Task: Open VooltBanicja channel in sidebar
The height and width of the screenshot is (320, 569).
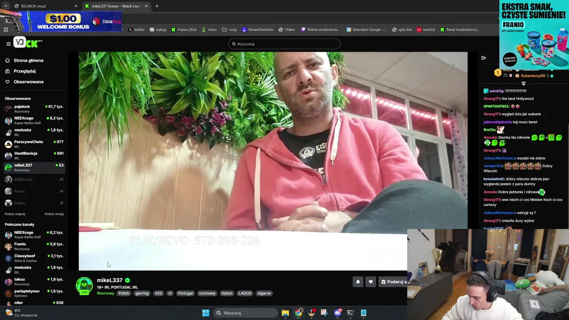Action: [x=34, y=156]
